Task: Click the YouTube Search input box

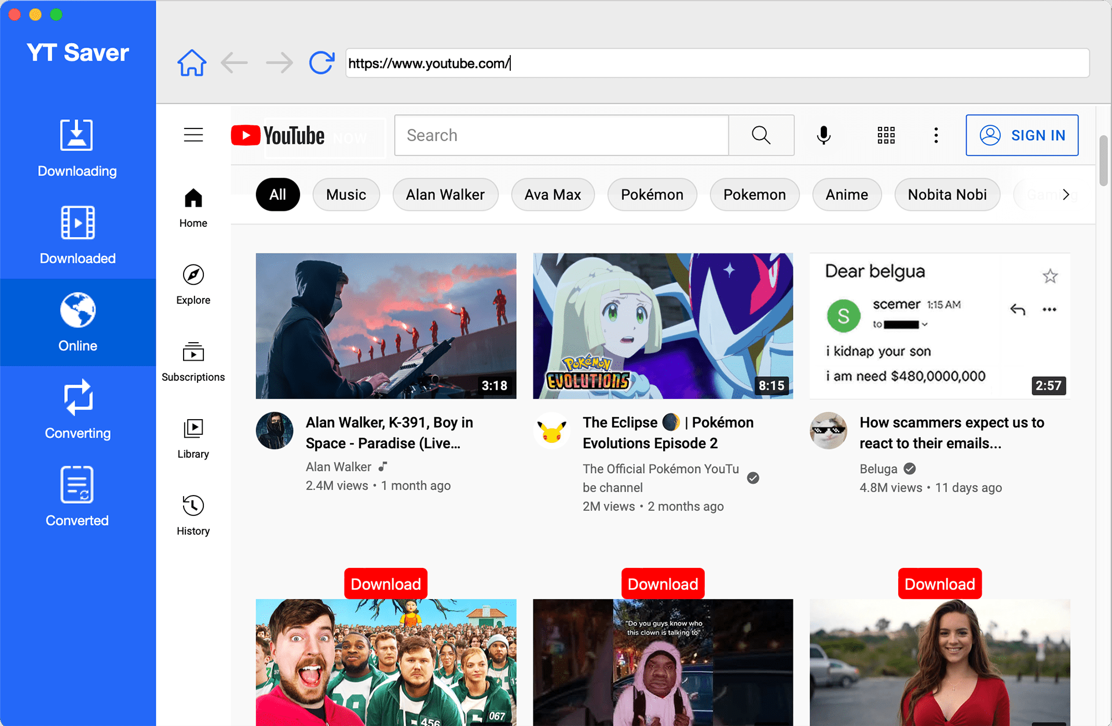Action: [x=561, y=135]
